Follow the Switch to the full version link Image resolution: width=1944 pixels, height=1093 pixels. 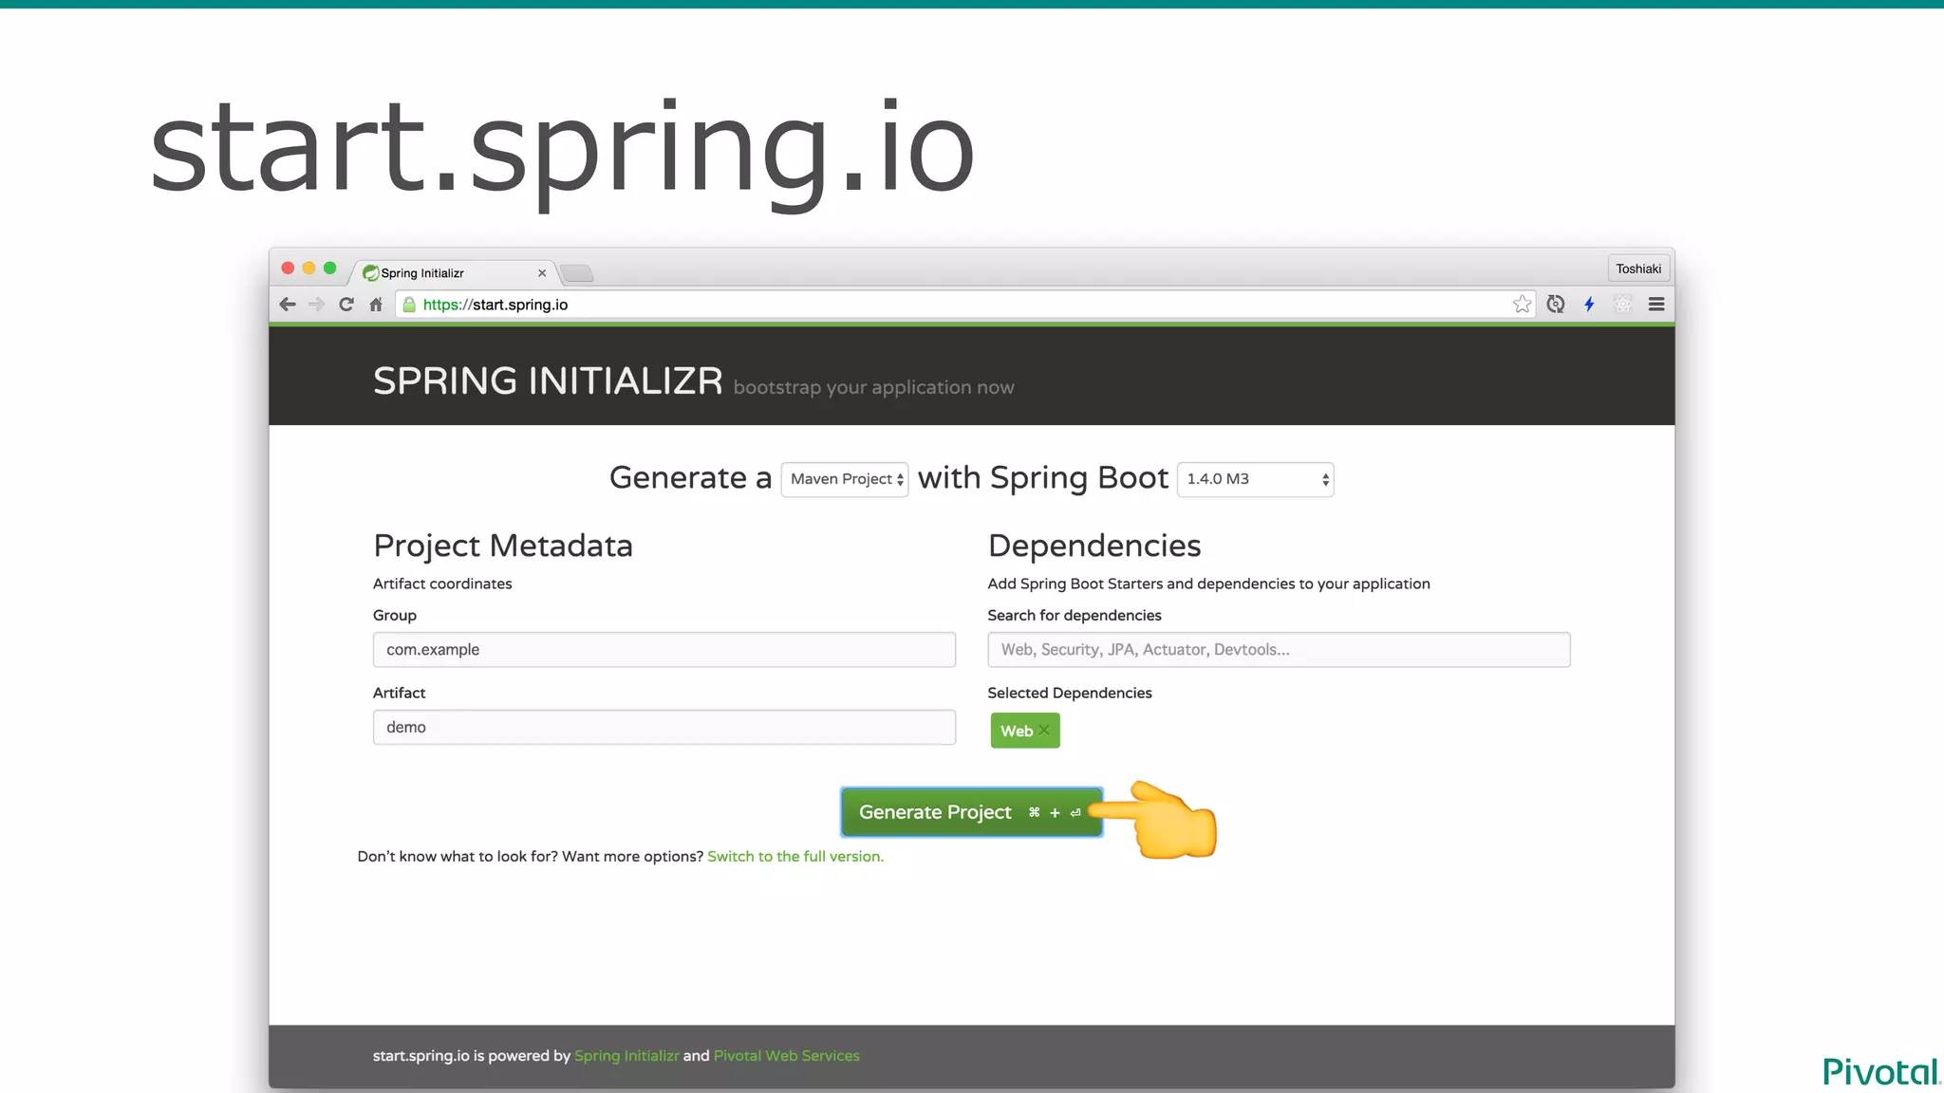click(x=795, y=857)
